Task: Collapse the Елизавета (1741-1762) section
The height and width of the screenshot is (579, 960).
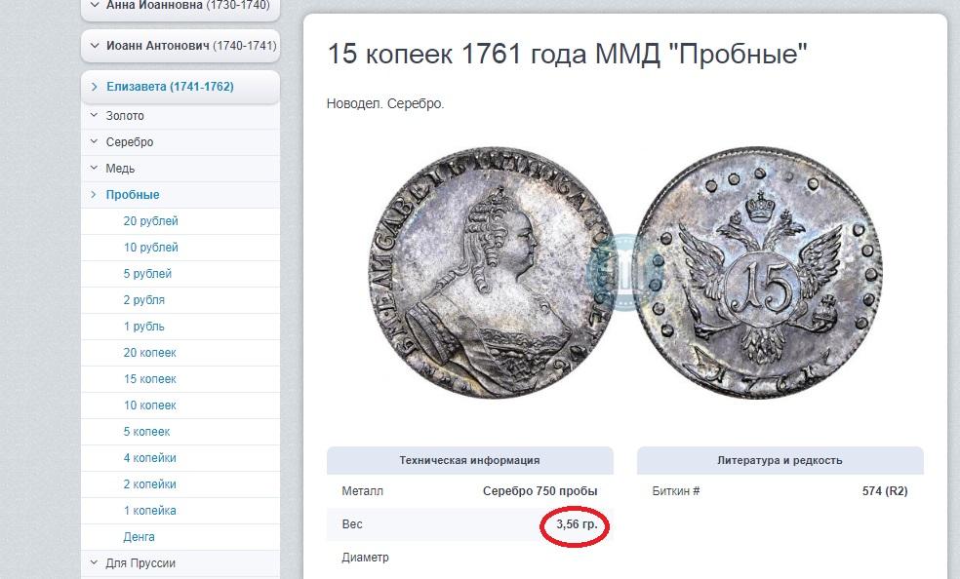Action: pyautogui.click(x=95, y=87)
